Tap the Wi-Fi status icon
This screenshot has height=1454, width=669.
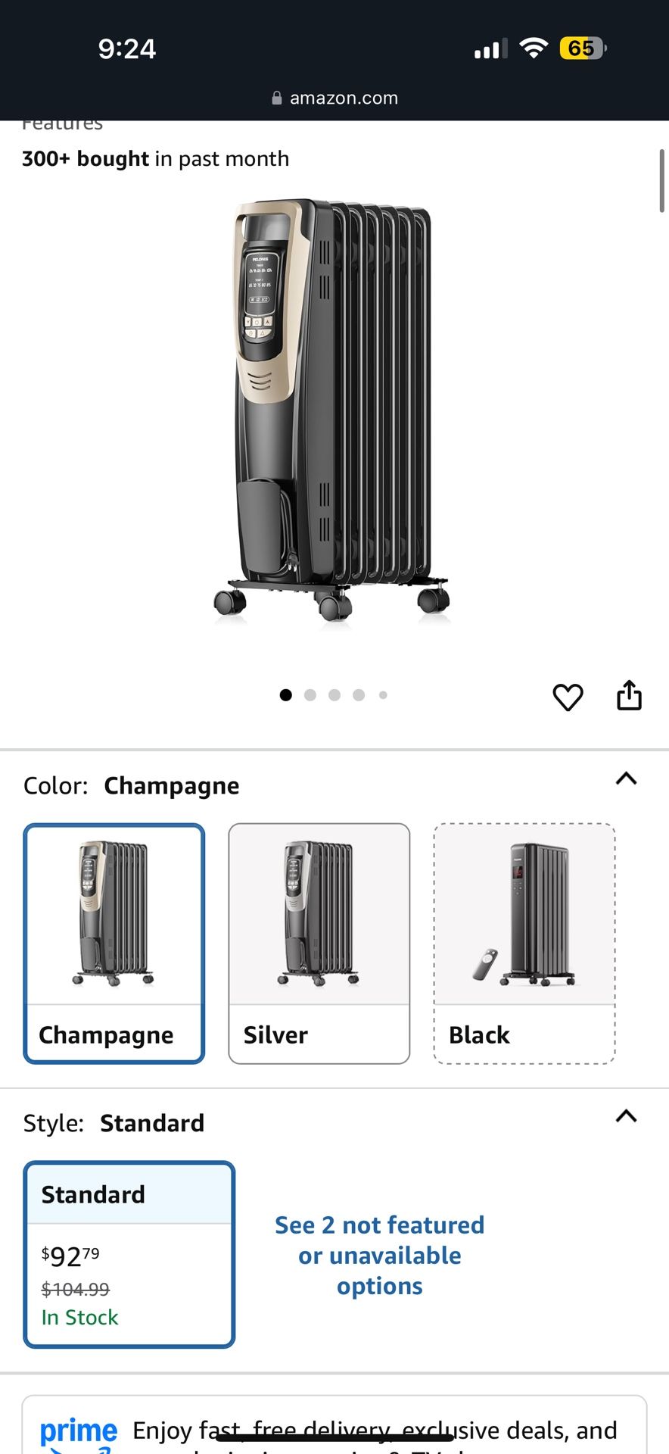pyautogui.click(x=534, y=48)
